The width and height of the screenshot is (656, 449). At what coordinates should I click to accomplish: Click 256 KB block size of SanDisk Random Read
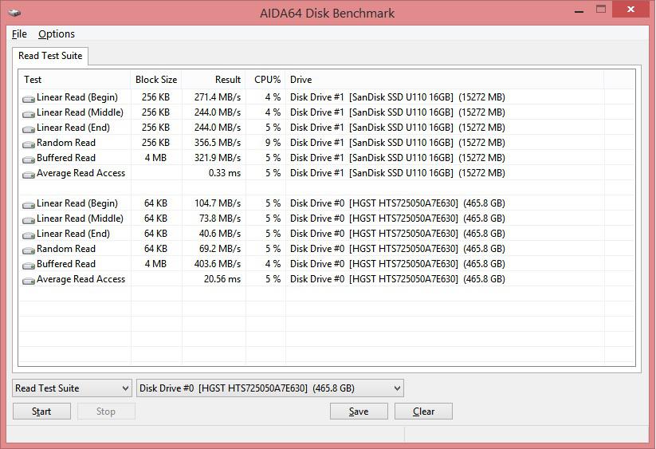click(x=155, y=143)
